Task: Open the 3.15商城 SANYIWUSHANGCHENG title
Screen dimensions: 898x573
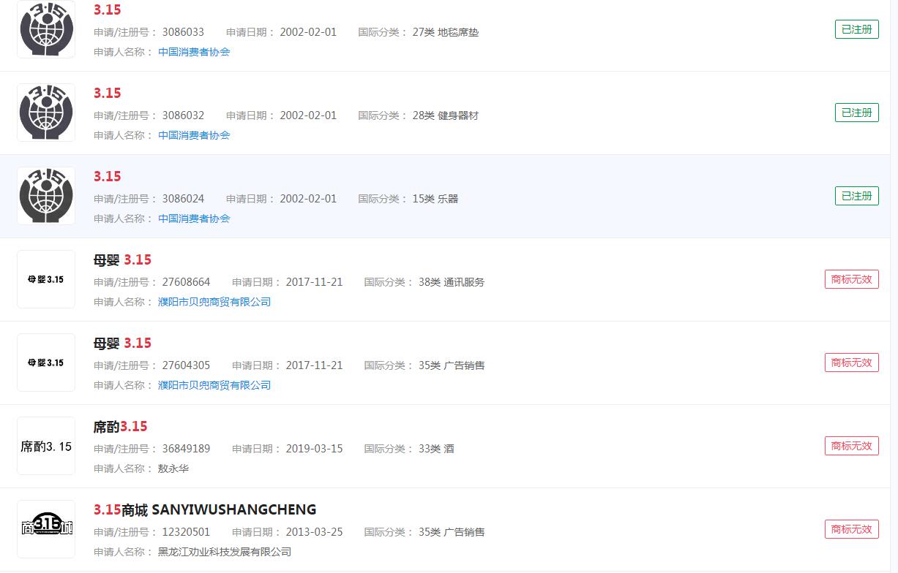Action: pyautogui.click(x=205, y=510)
